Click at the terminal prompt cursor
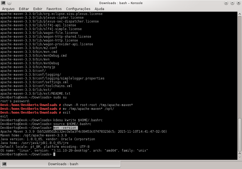 tap(54, 154)
